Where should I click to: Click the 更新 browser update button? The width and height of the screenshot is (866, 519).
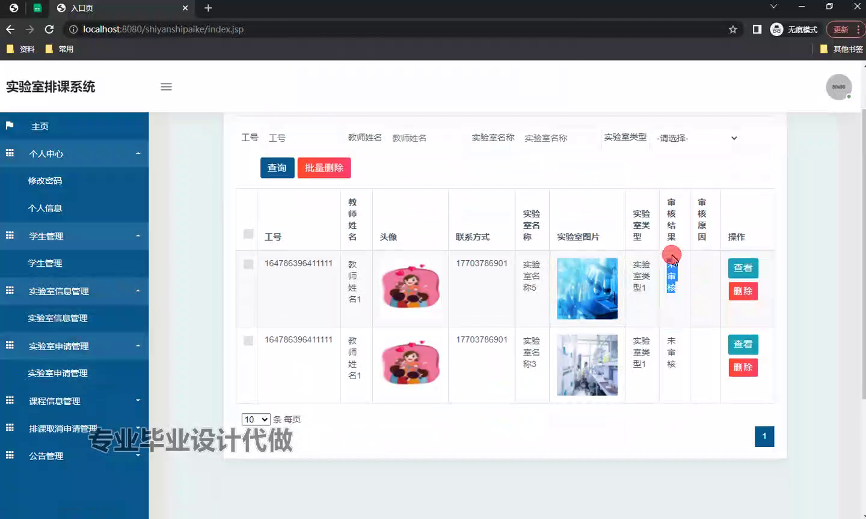pyautogui.click(x=846, y=29)
